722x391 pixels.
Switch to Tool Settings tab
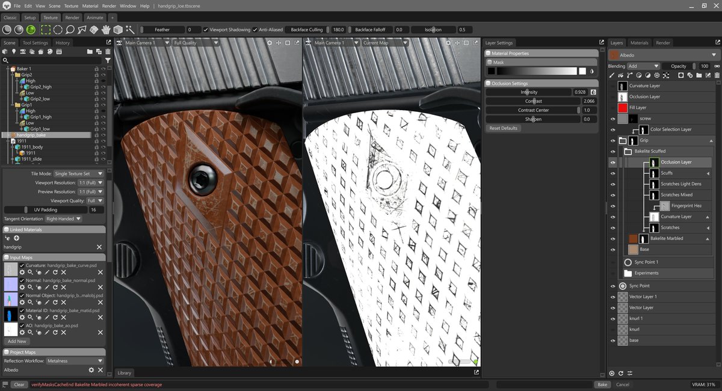point(35,43)
